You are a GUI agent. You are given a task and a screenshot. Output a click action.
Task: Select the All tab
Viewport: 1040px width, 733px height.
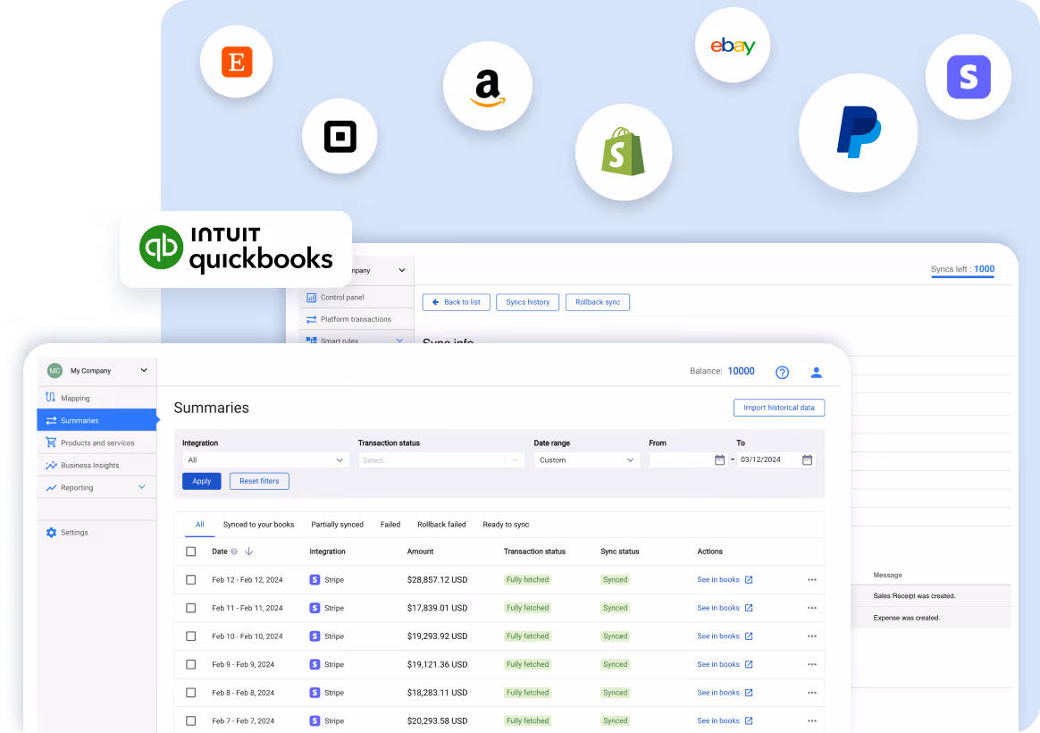[x=199, y=524]
